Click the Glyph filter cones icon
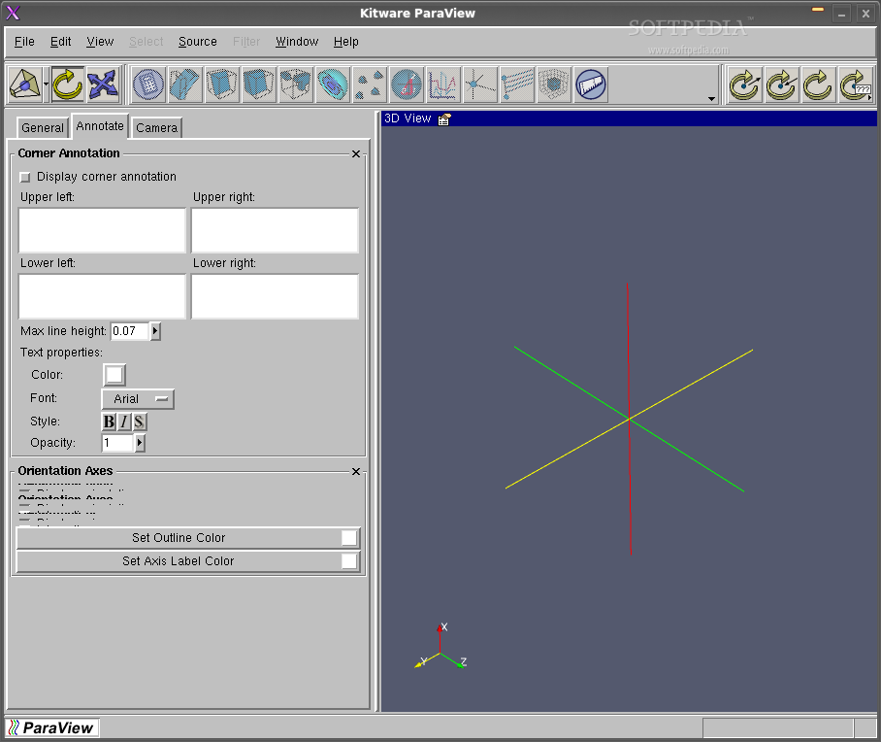This screenshot has height=742, width=881. point(369,84)
